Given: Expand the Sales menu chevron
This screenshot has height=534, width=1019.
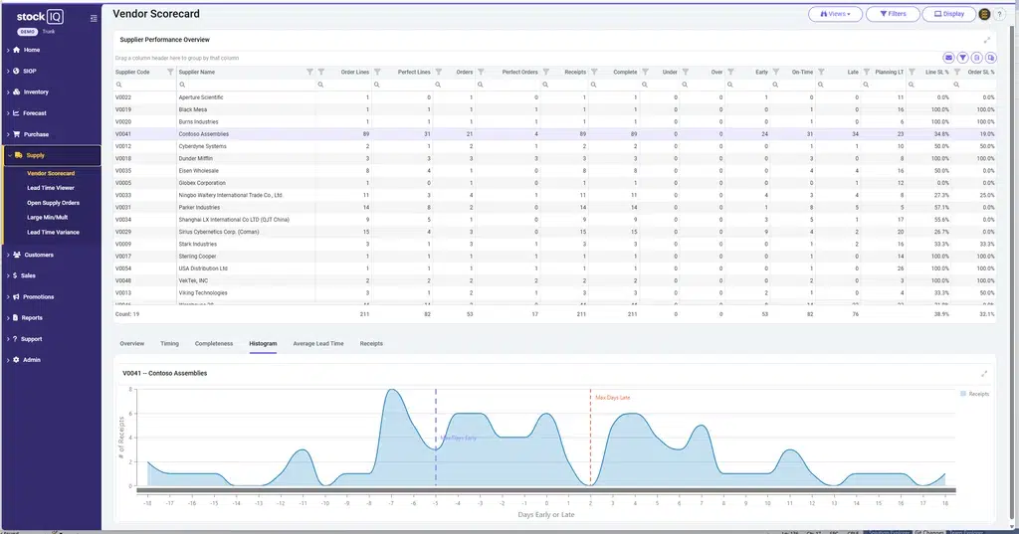Looking at the screenshot, I should [8, 275].
